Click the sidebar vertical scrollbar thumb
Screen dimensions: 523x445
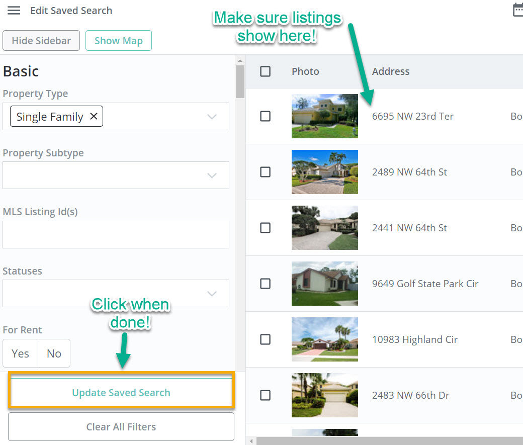[240, 81]
